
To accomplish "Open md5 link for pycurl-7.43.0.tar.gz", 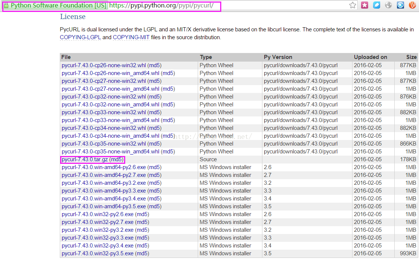I will [117, 159].
